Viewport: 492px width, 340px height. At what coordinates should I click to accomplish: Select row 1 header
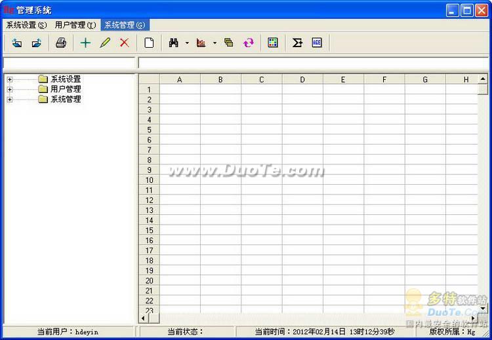pyautogui.click(x=150, y=90)
